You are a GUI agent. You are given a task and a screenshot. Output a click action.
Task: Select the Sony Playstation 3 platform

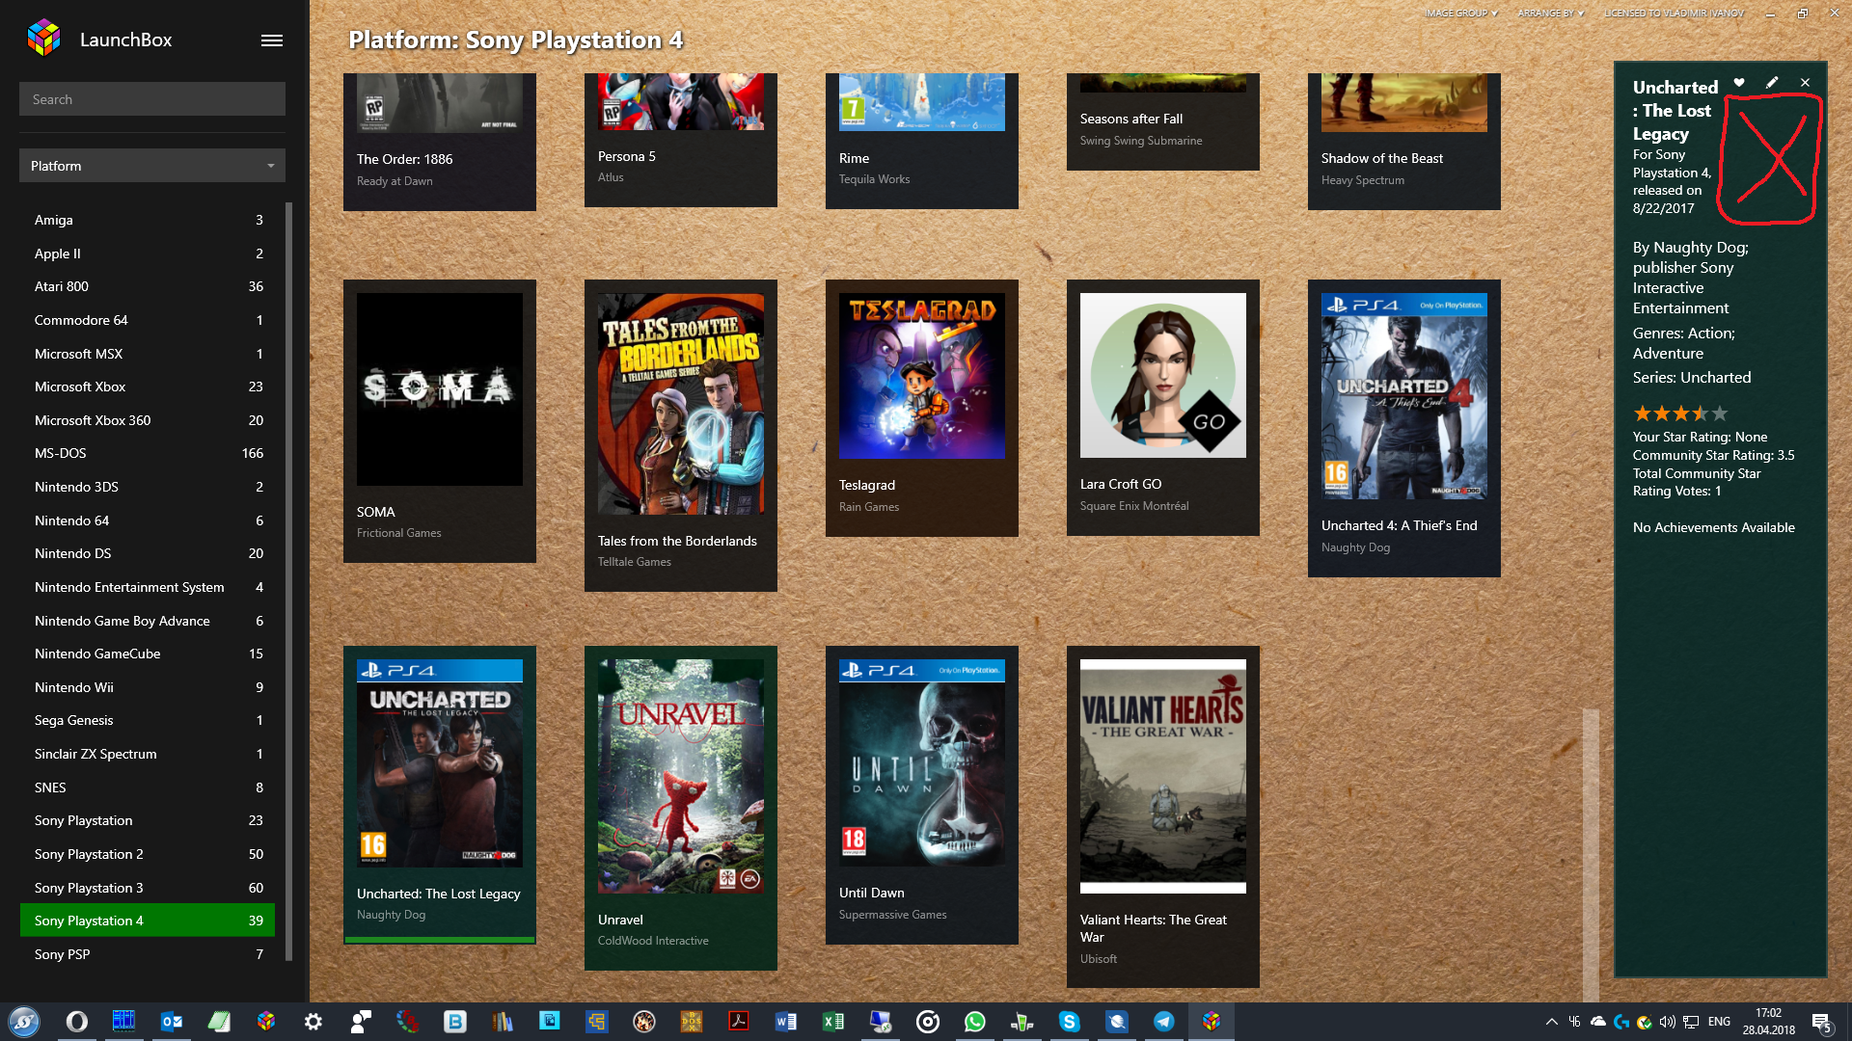click(148, 888)
